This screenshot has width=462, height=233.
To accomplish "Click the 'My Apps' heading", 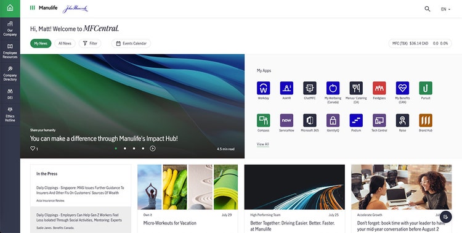I will tap(264, 70).
